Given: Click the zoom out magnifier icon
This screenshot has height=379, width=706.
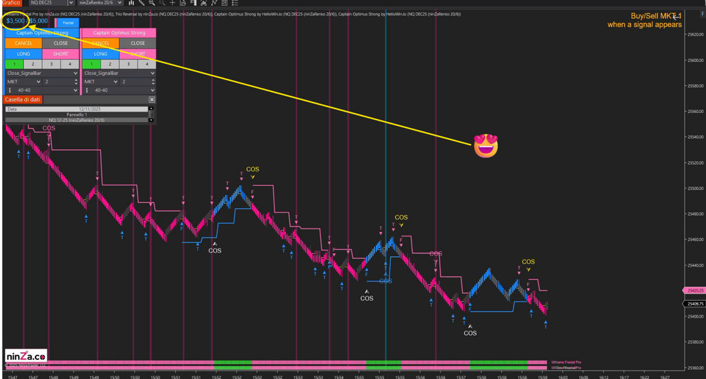Looking at the screenshot, I should pyautogui.click(x=162, y=3).
